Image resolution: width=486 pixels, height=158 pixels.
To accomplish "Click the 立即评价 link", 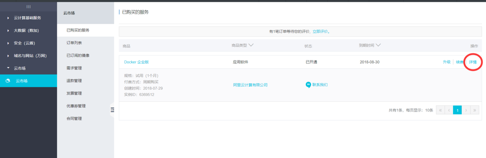I will coord(320,32).
